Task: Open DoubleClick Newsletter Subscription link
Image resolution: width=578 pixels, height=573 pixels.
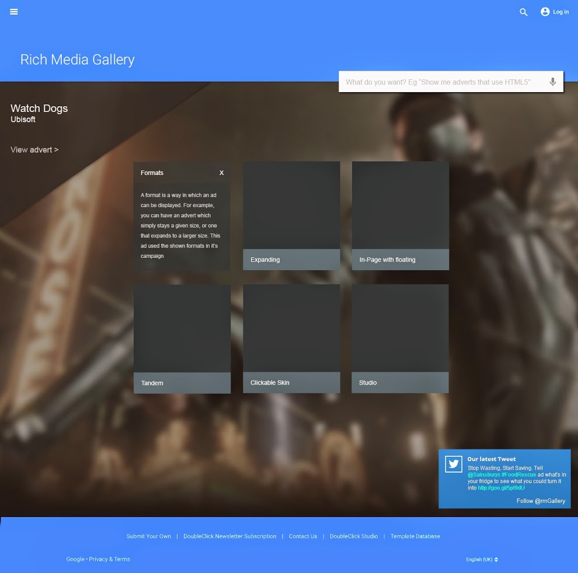Action: tap(229, 536)
